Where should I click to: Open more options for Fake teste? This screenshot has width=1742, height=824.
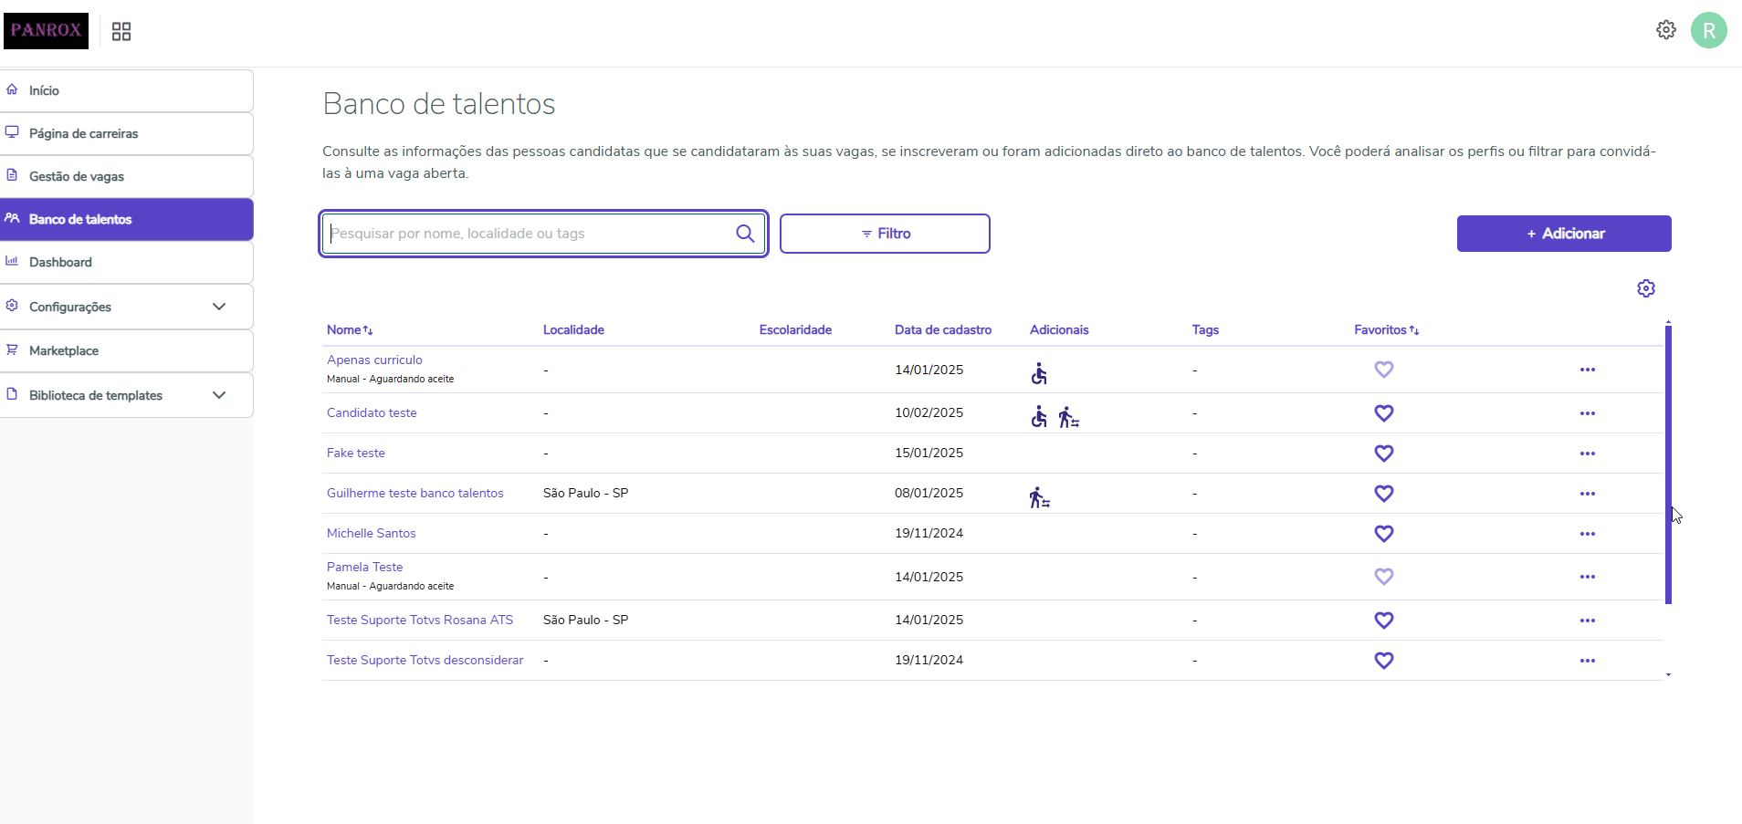coord(1588,454)
